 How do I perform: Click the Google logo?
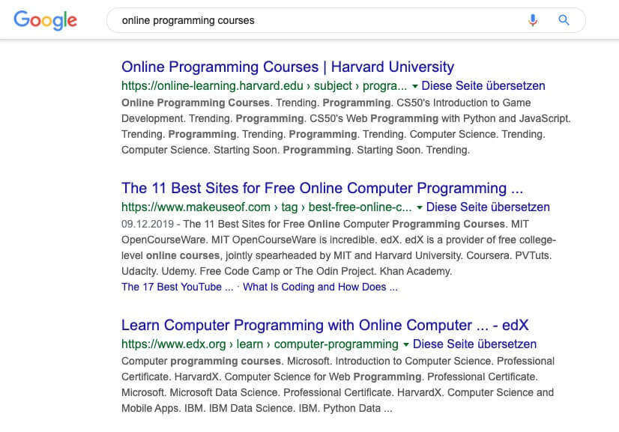point(46,20)
